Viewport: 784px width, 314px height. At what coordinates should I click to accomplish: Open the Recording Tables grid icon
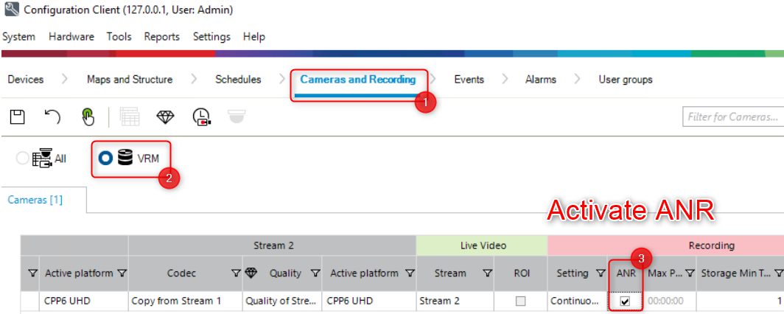pyautogui.click(x=130, y=117)
